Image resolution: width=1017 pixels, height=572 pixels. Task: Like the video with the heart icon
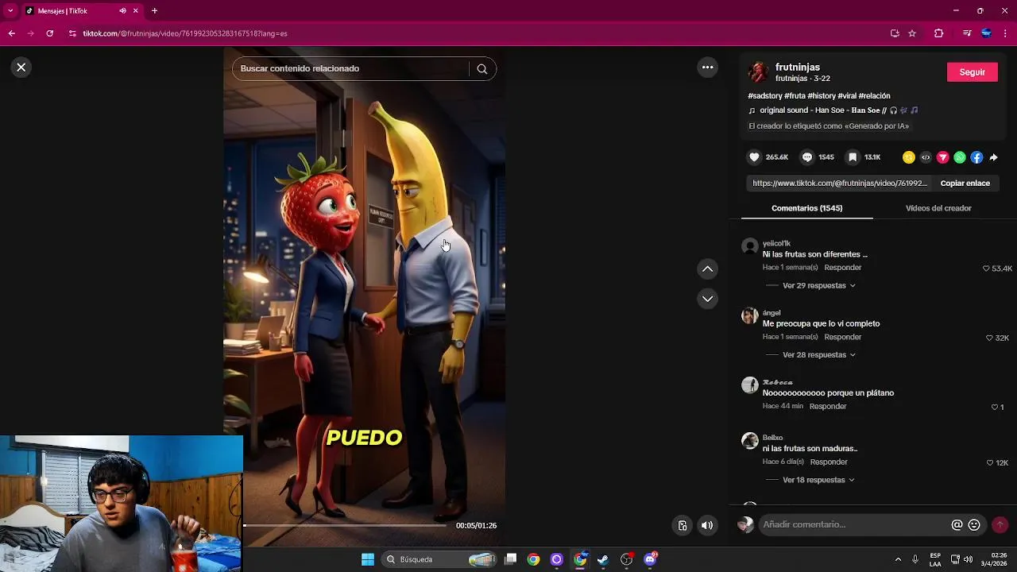click(x=755, y=157)
